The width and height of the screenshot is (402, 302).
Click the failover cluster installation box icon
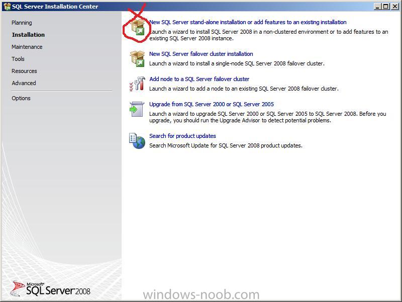pyautogui.click(x=137, y=58)
